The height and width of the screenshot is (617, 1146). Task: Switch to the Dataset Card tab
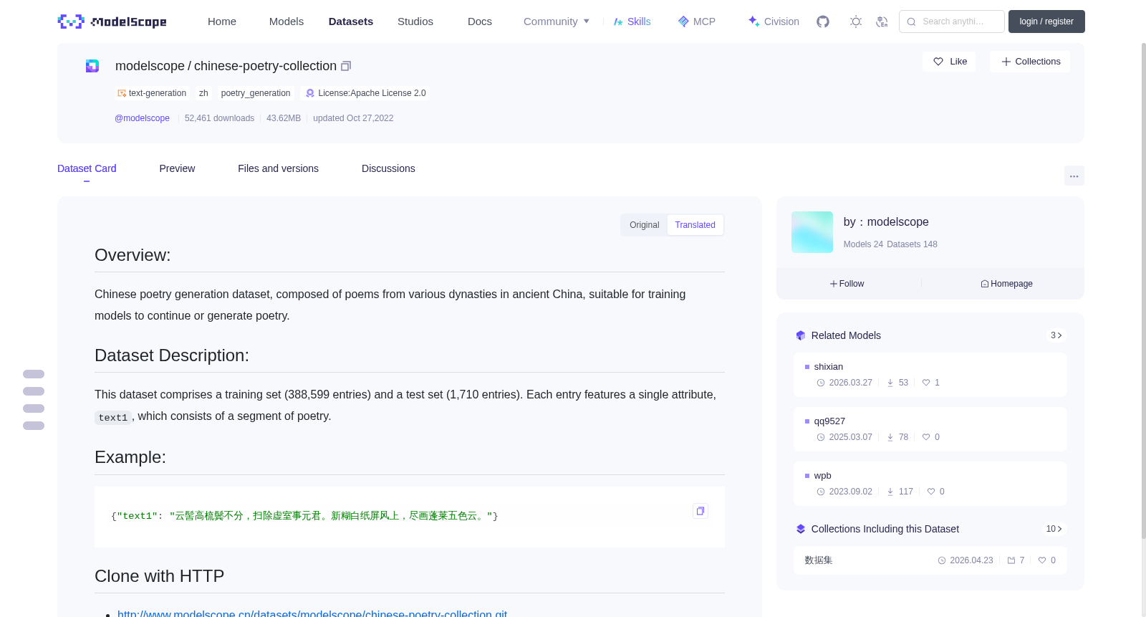point(87,168)
